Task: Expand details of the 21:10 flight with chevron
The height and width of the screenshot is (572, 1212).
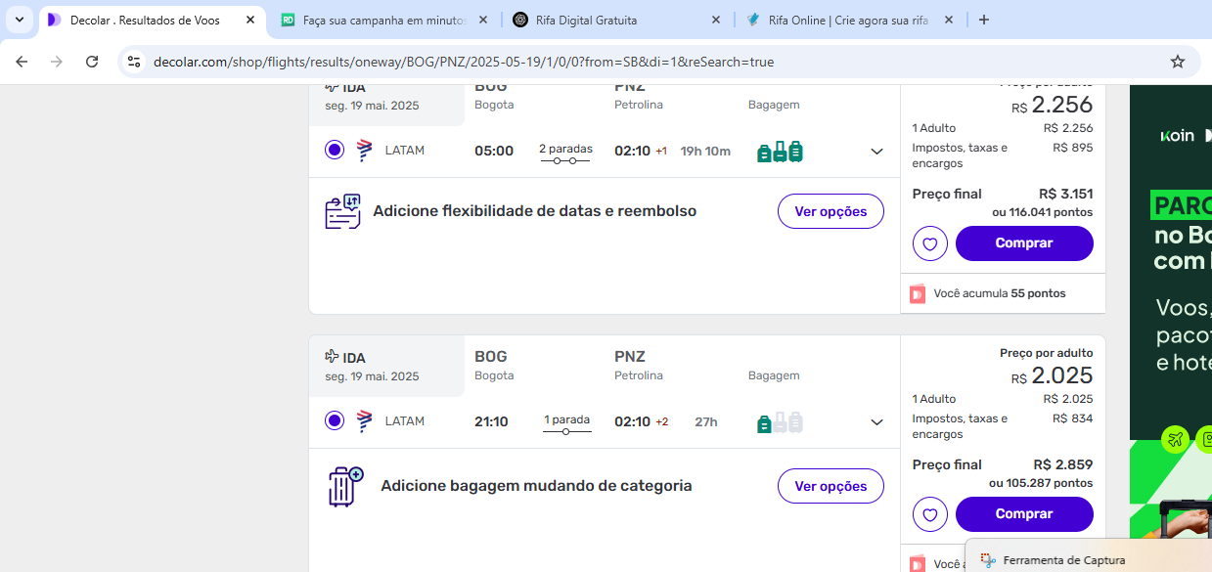Action: (876, 422)
